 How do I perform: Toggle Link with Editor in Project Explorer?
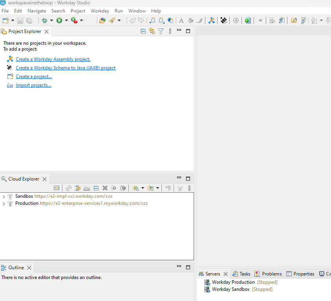152,31
